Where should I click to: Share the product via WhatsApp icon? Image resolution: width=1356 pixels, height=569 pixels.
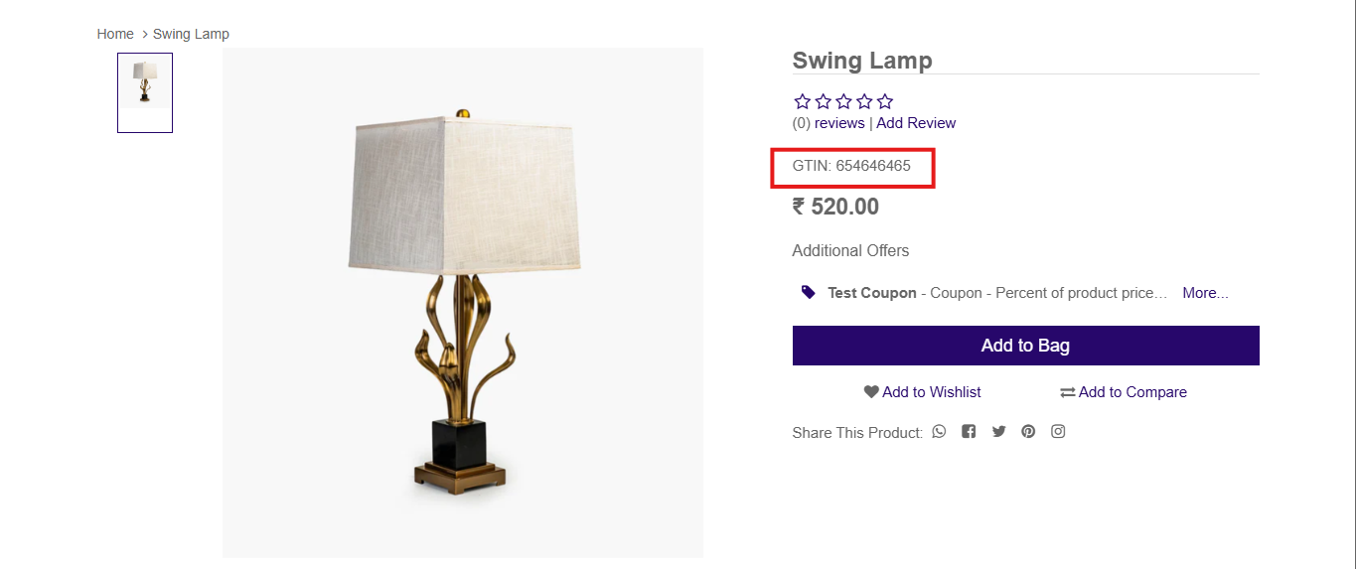(939, 431)
